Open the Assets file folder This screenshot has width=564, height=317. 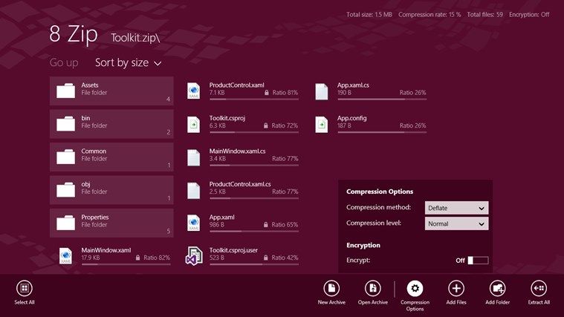point(111,91)
